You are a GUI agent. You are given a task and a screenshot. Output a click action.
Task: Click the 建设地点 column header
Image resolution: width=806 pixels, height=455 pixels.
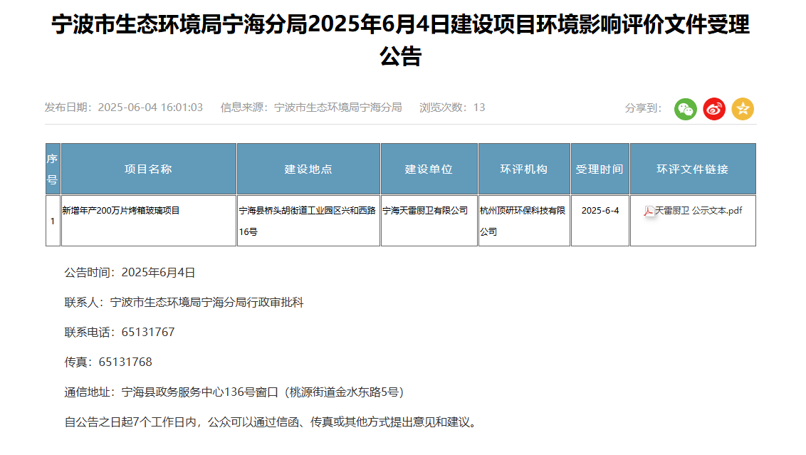[308, 169]
